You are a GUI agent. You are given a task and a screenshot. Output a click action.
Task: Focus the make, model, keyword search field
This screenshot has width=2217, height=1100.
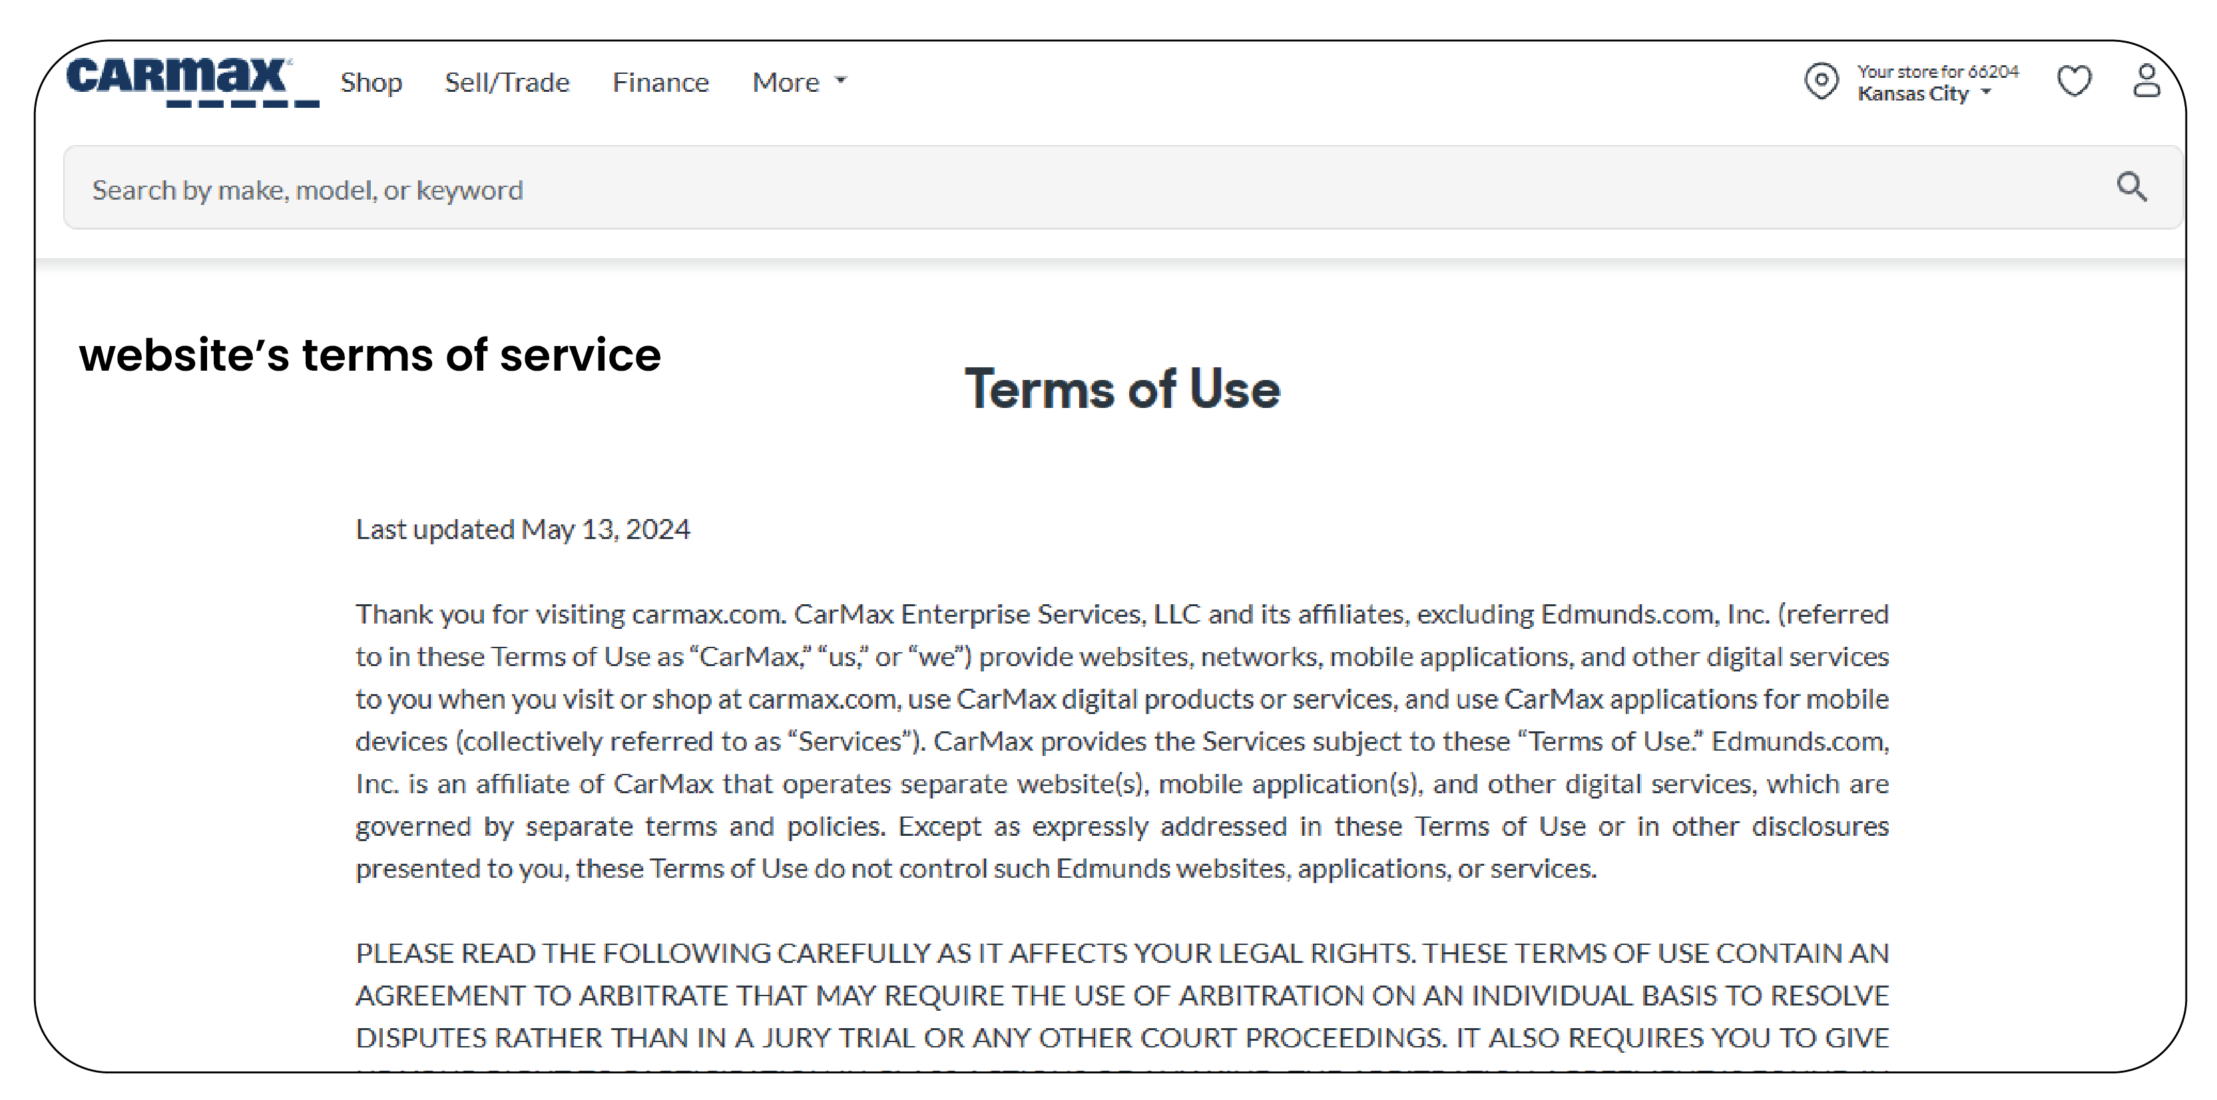[1122, 188]
